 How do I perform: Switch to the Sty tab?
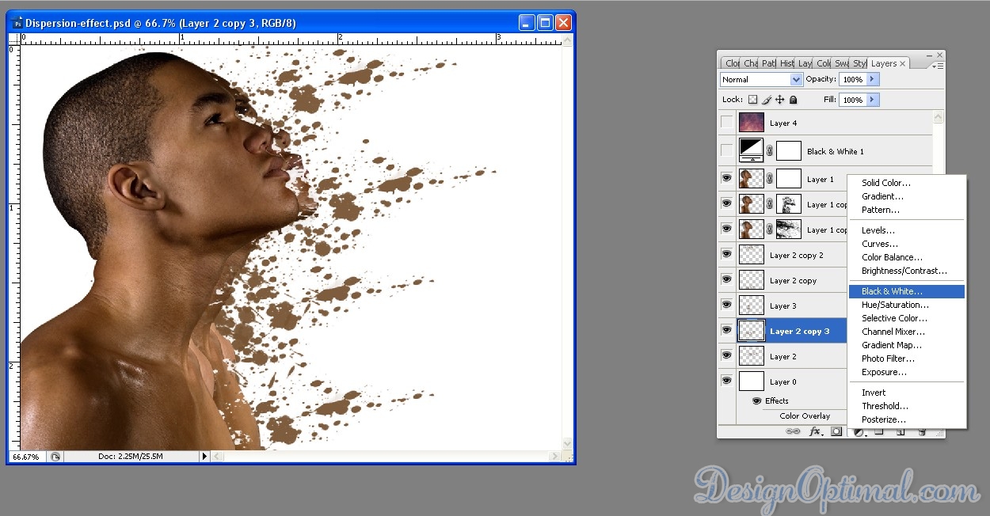[859, 63]
